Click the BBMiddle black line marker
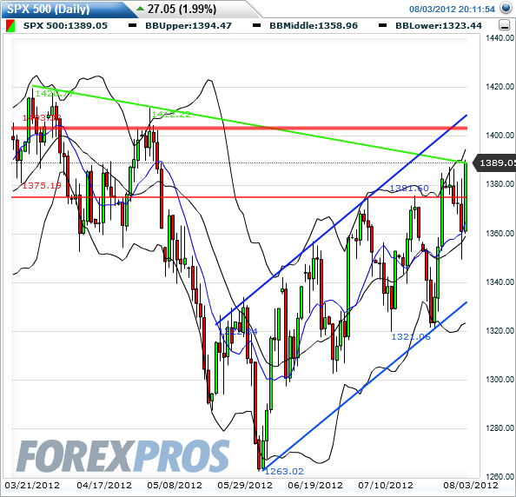The width and height of the screenshot is (516, 497). click(x=256, y=25)
